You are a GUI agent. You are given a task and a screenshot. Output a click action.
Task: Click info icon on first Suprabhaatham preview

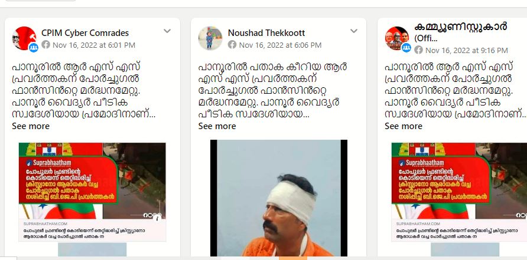point(157,218)
